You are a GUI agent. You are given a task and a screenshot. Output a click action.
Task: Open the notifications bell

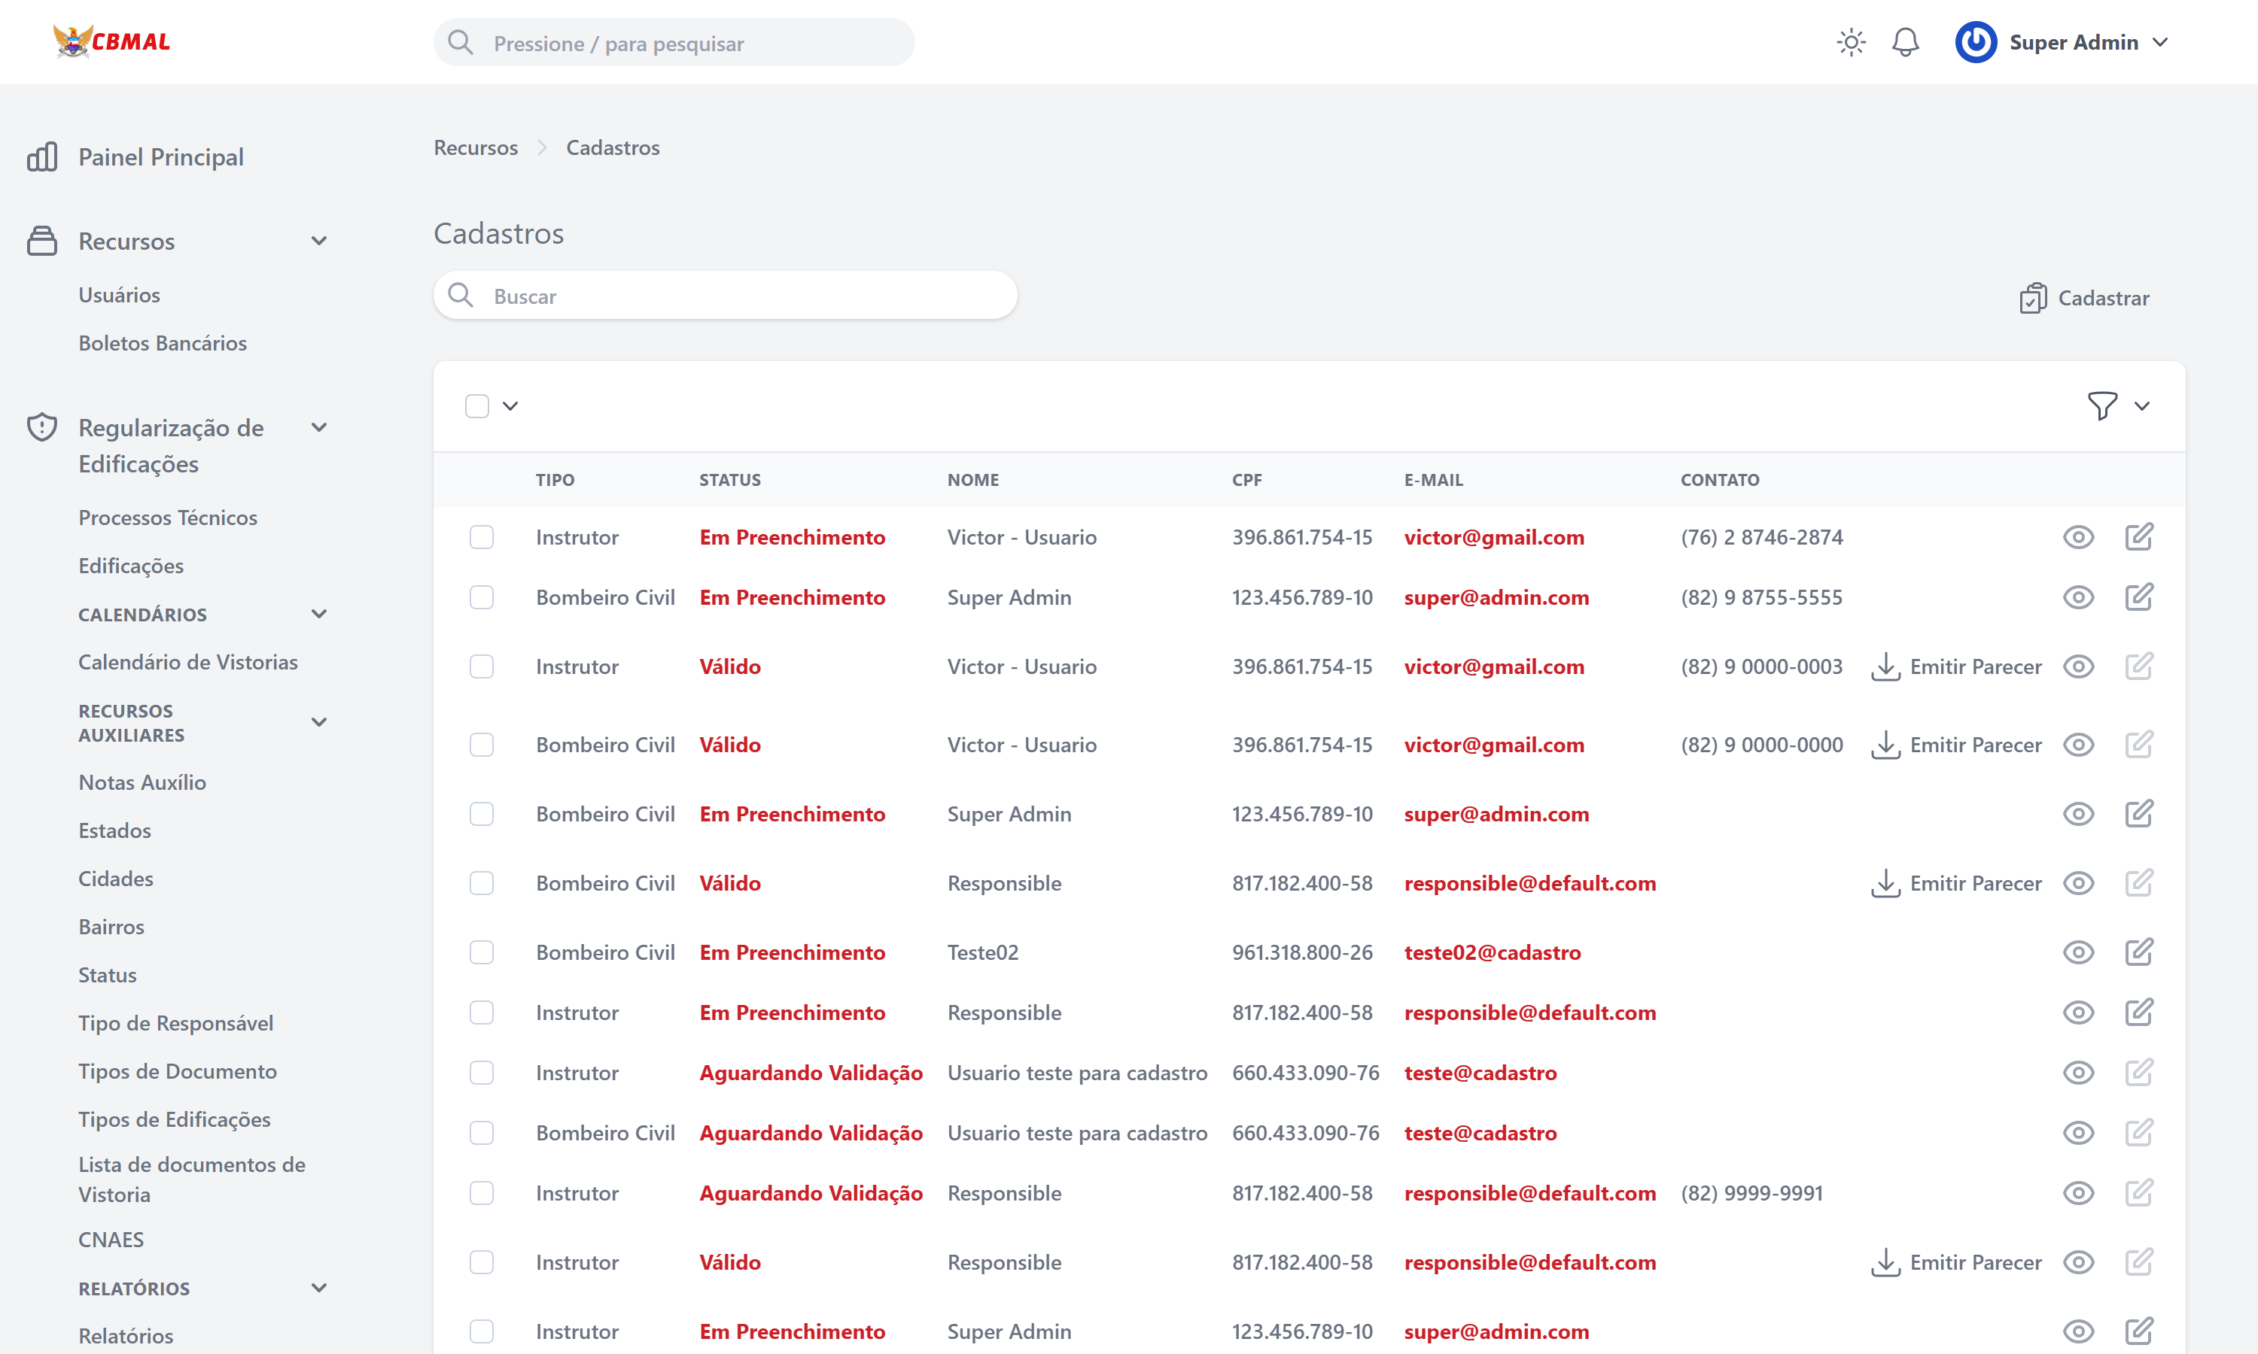click(1905, 43)
